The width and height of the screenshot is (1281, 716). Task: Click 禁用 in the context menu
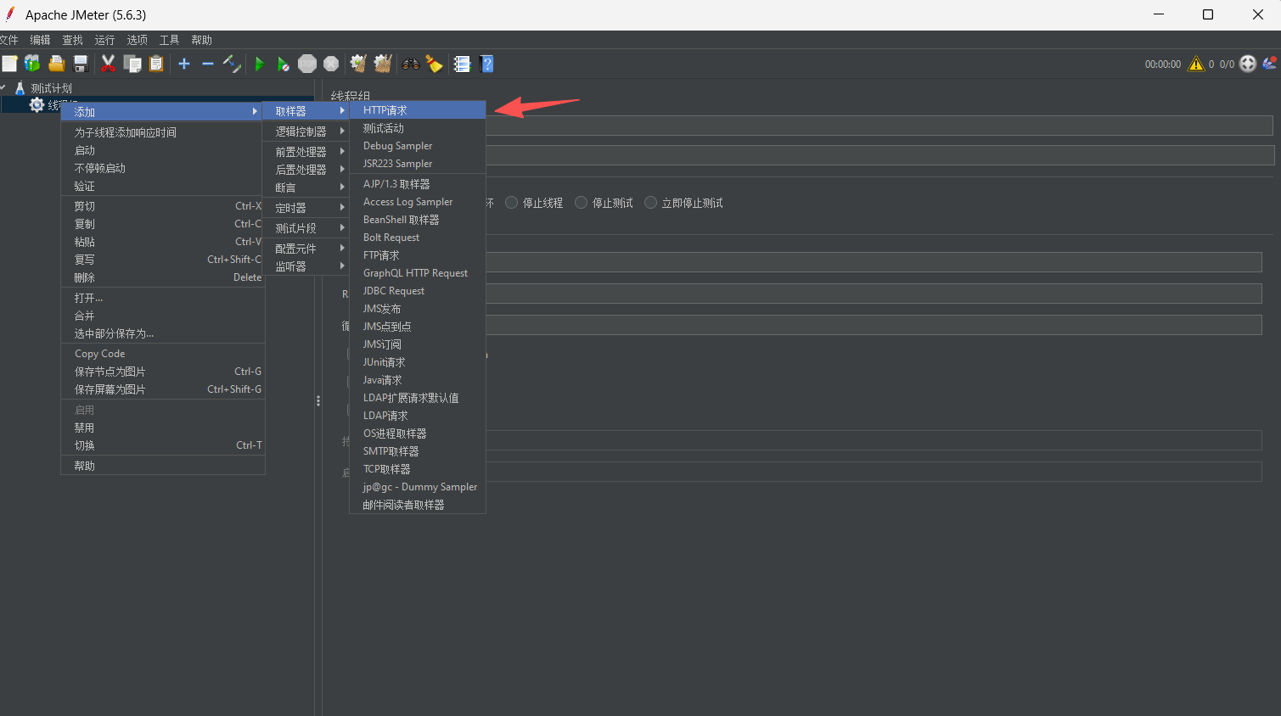coord(163,428)
